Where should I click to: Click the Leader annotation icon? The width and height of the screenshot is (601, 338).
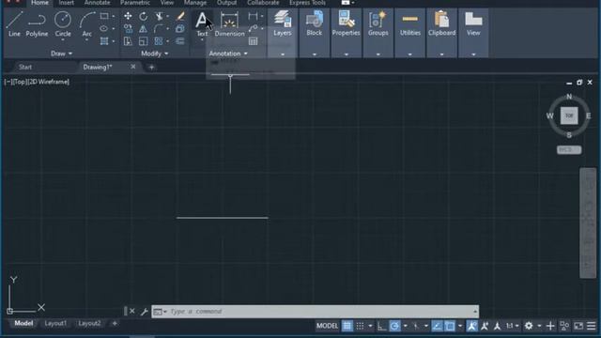click(253, 29)
